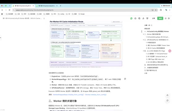172x111 pixels.
Task: Open the coding bookmarks folder
Action: (x=61, y=14)
